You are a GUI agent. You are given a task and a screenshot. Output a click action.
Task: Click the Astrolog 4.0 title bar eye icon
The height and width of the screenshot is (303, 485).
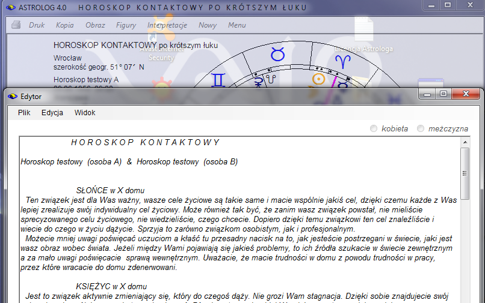[10, 7]
